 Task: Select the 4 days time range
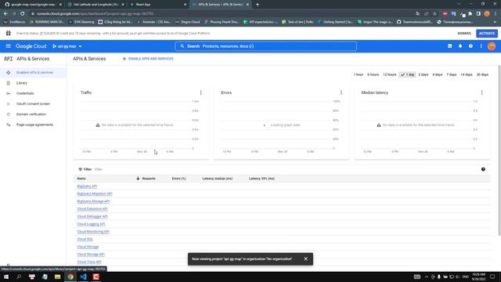438,74
